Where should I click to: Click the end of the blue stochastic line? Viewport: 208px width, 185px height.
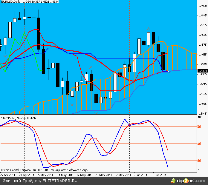[x=168, y=166]
